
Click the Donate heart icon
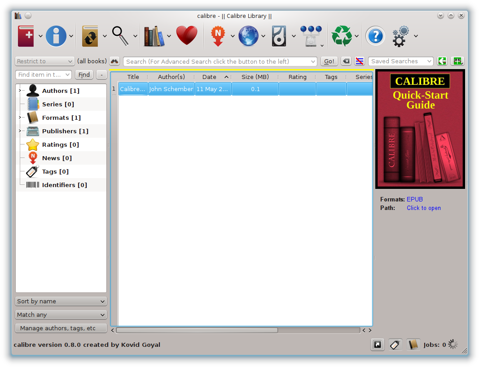pos(187,35)
